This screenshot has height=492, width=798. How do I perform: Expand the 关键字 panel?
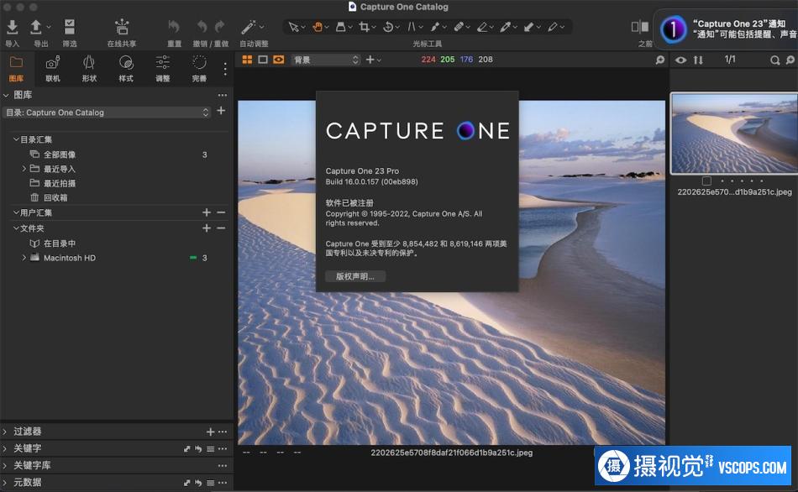(5, 448)
